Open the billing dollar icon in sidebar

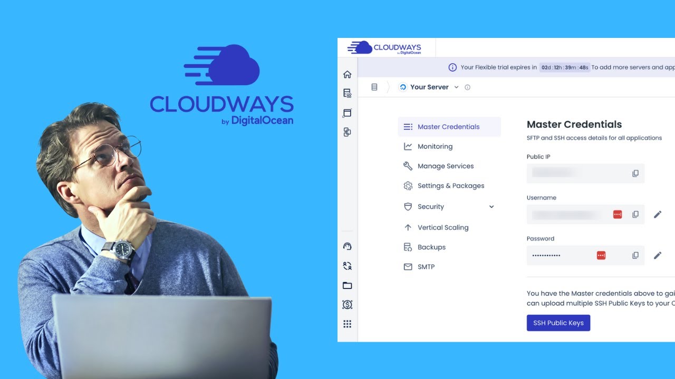[x=347, y=304]
